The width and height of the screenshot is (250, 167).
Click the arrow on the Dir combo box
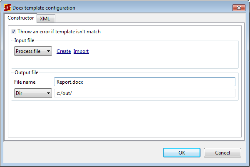(48, 94)
